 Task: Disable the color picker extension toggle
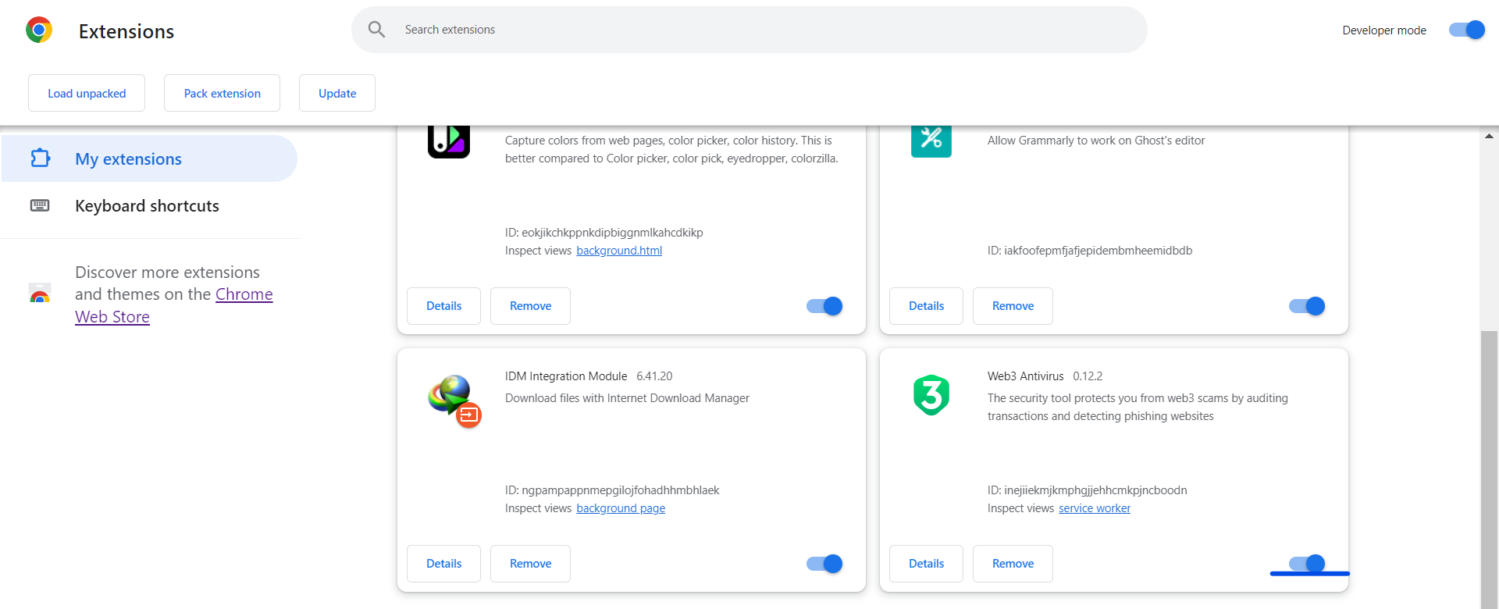(824, 306)
